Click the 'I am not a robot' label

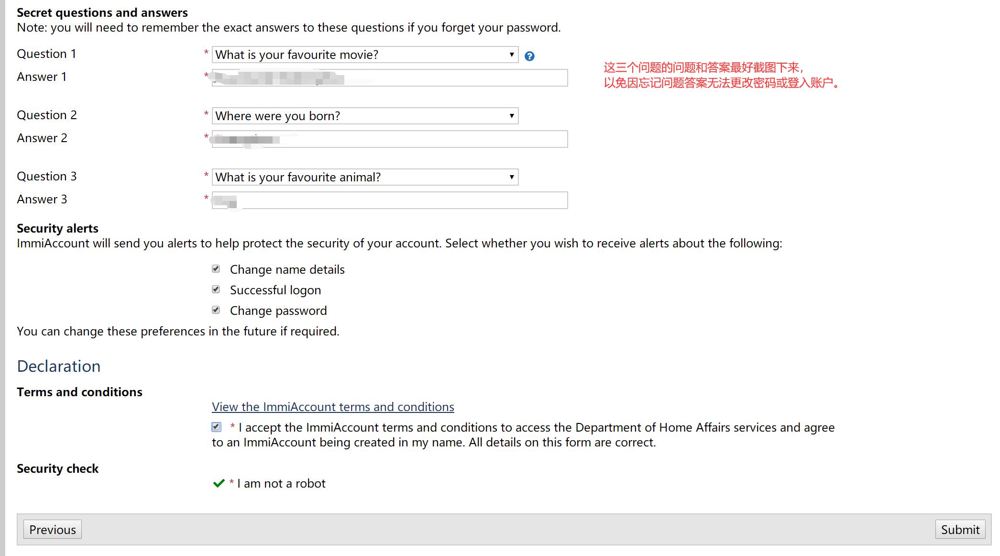pos(281,483)
